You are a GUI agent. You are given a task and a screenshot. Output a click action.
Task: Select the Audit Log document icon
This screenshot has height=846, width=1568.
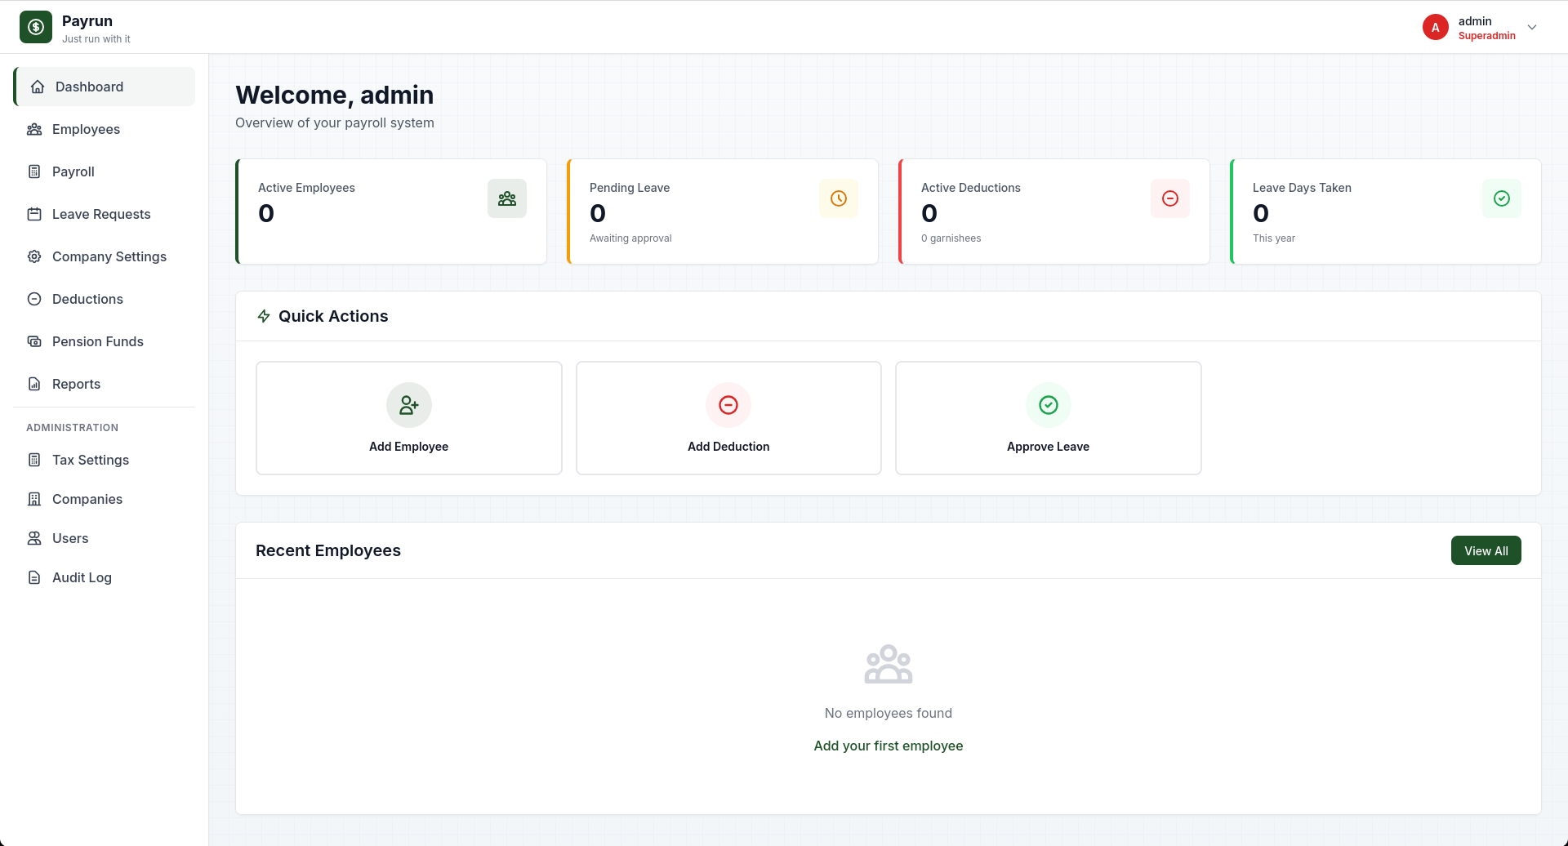34,577
